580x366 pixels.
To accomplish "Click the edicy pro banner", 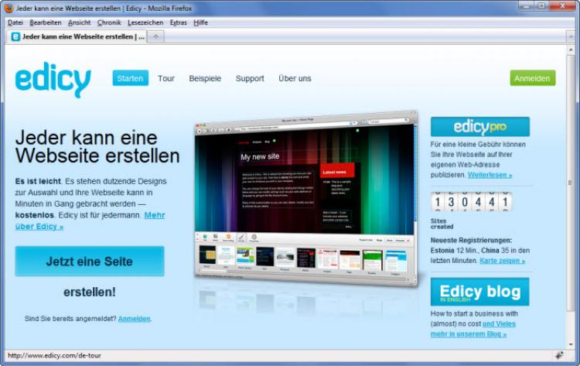I will pyautogui.click(x=479, y=127).
